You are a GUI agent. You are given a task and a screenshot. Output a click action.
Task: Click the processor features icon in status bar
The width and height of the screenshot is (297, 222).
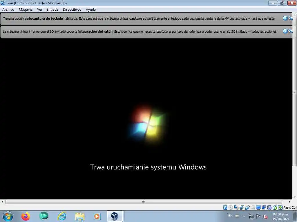(x=269, y=208)
